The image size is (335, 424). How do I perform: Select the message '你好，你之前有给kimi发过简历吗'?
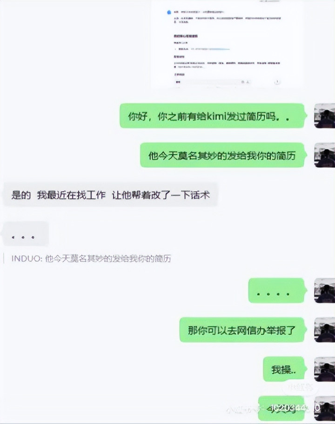tap(213, 116)
